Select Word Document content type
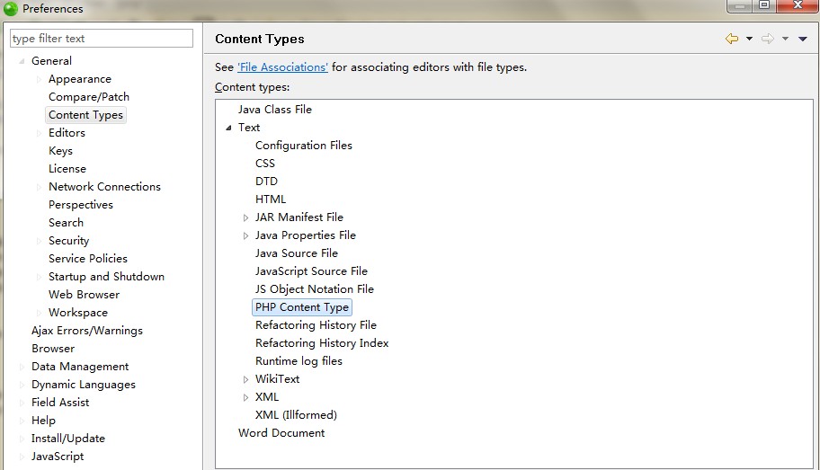The width and height of the screenshot is (820, 470). pyautogui.click(x=281, y=433)
